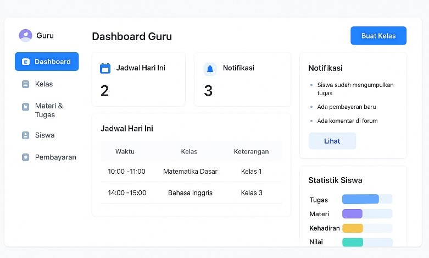The height and width of the screenshot is (258, 429).
Task: Click the Dashboard Guru page title
Action: 132,36
